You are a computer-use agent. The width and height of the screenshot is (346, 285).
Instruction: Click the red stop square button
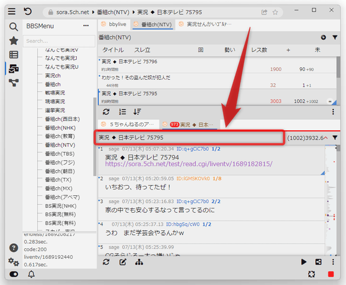(331, 274)
